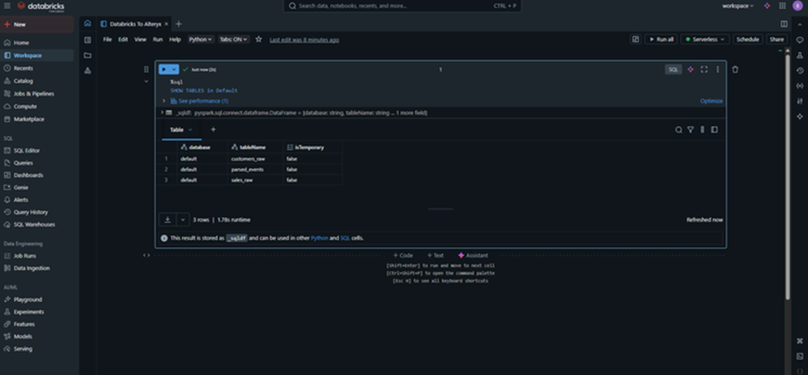This screenshot has width=808, height=375.
Task: Open the side-by-side view icon
Action: point(784,23)
